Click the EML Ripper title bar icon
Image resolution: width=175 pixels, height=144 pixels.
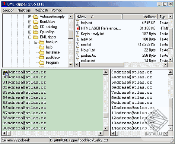click(4, 4)
